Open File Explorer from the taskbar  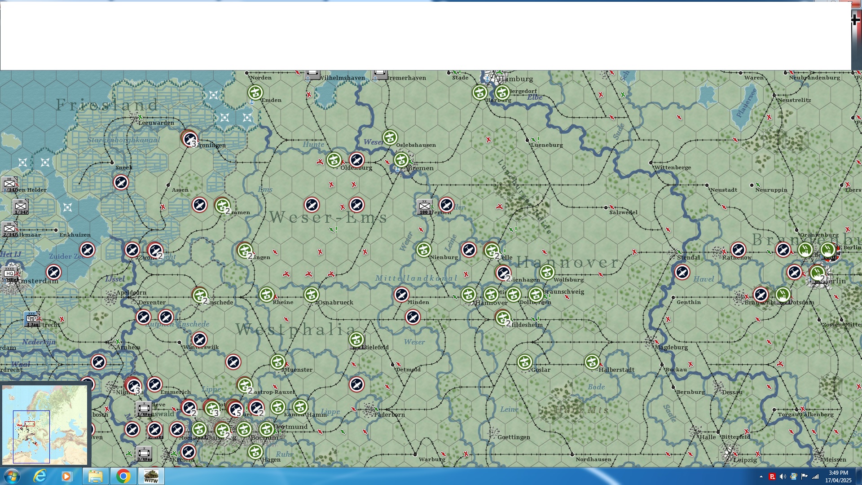click(x=95, y=476)
